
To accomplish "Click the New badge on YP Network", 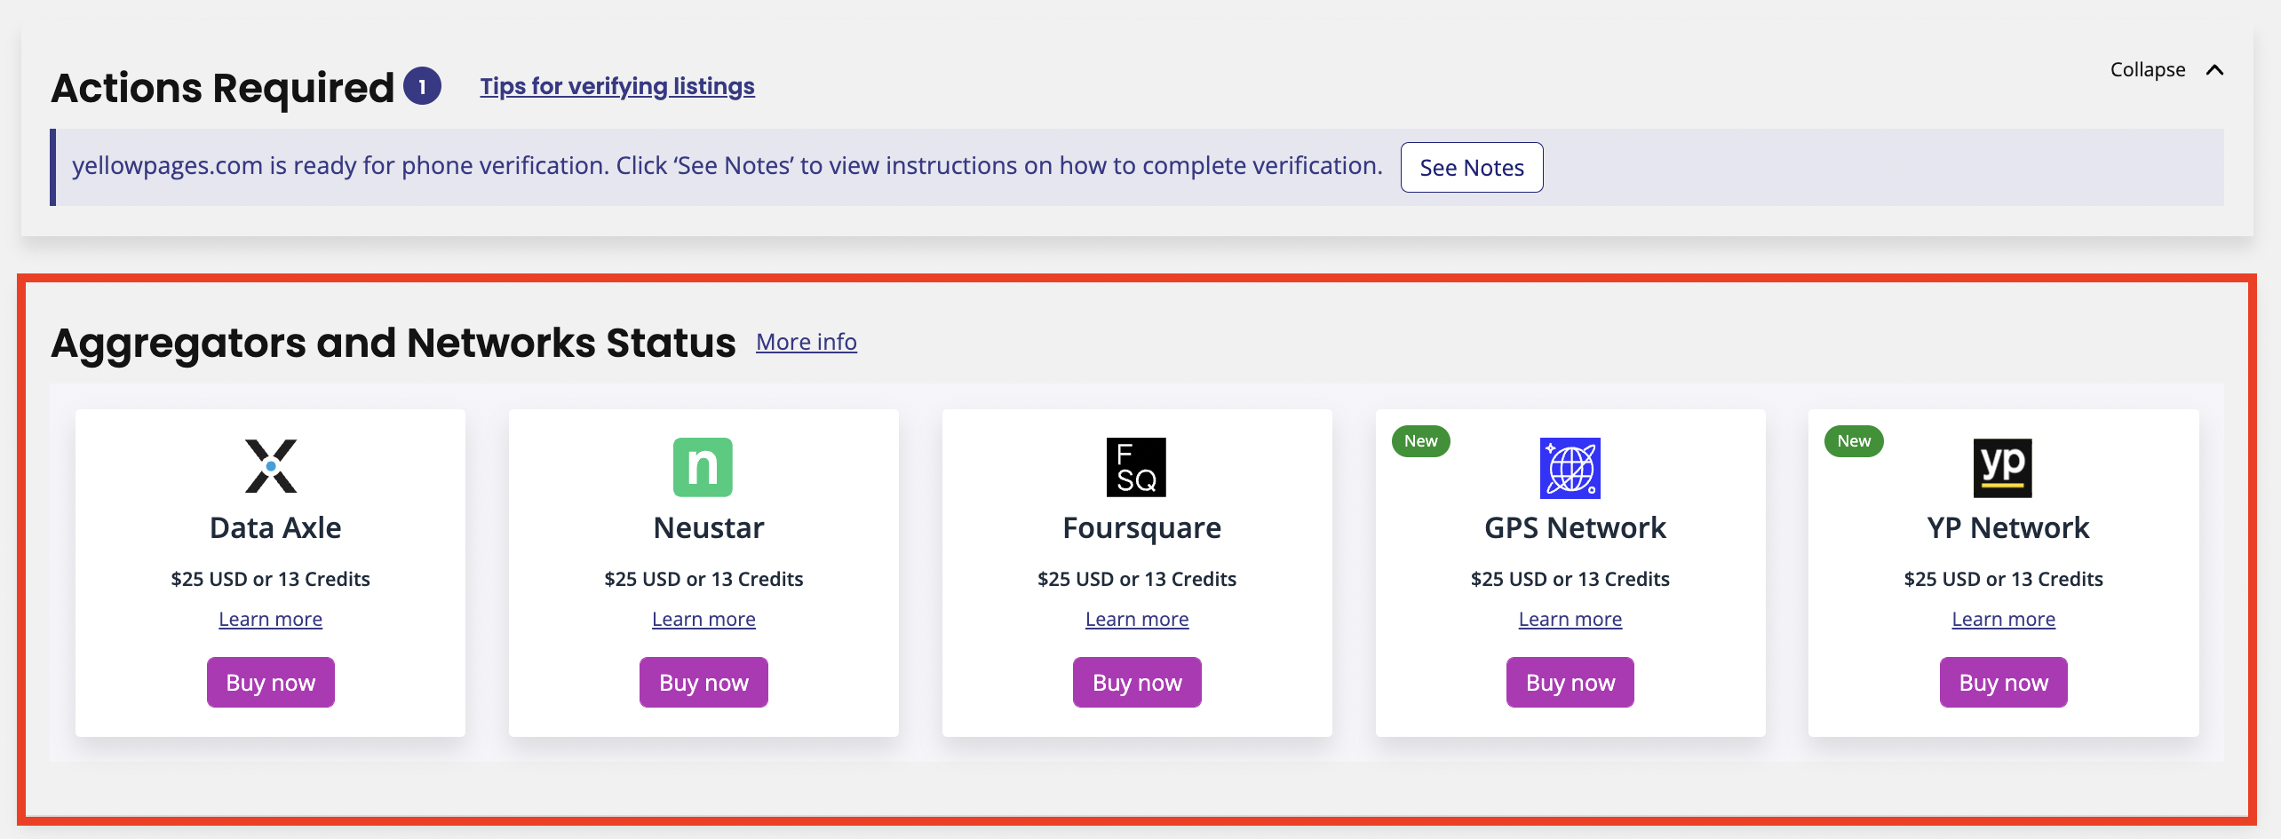I will click(x=1854, y=441).
